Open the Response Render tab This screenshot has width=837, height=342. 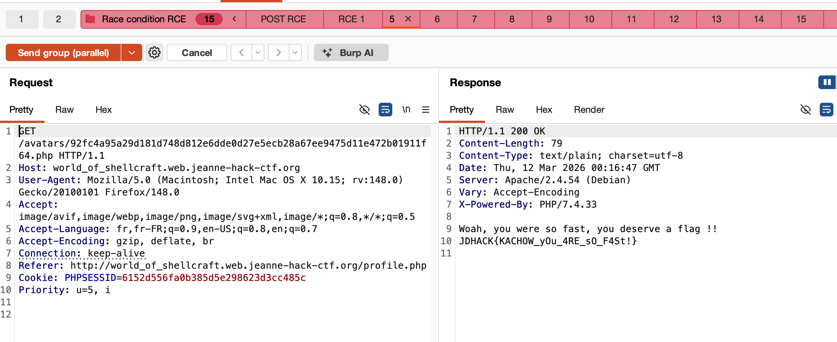pyautogui.click(x=589, y=110)
